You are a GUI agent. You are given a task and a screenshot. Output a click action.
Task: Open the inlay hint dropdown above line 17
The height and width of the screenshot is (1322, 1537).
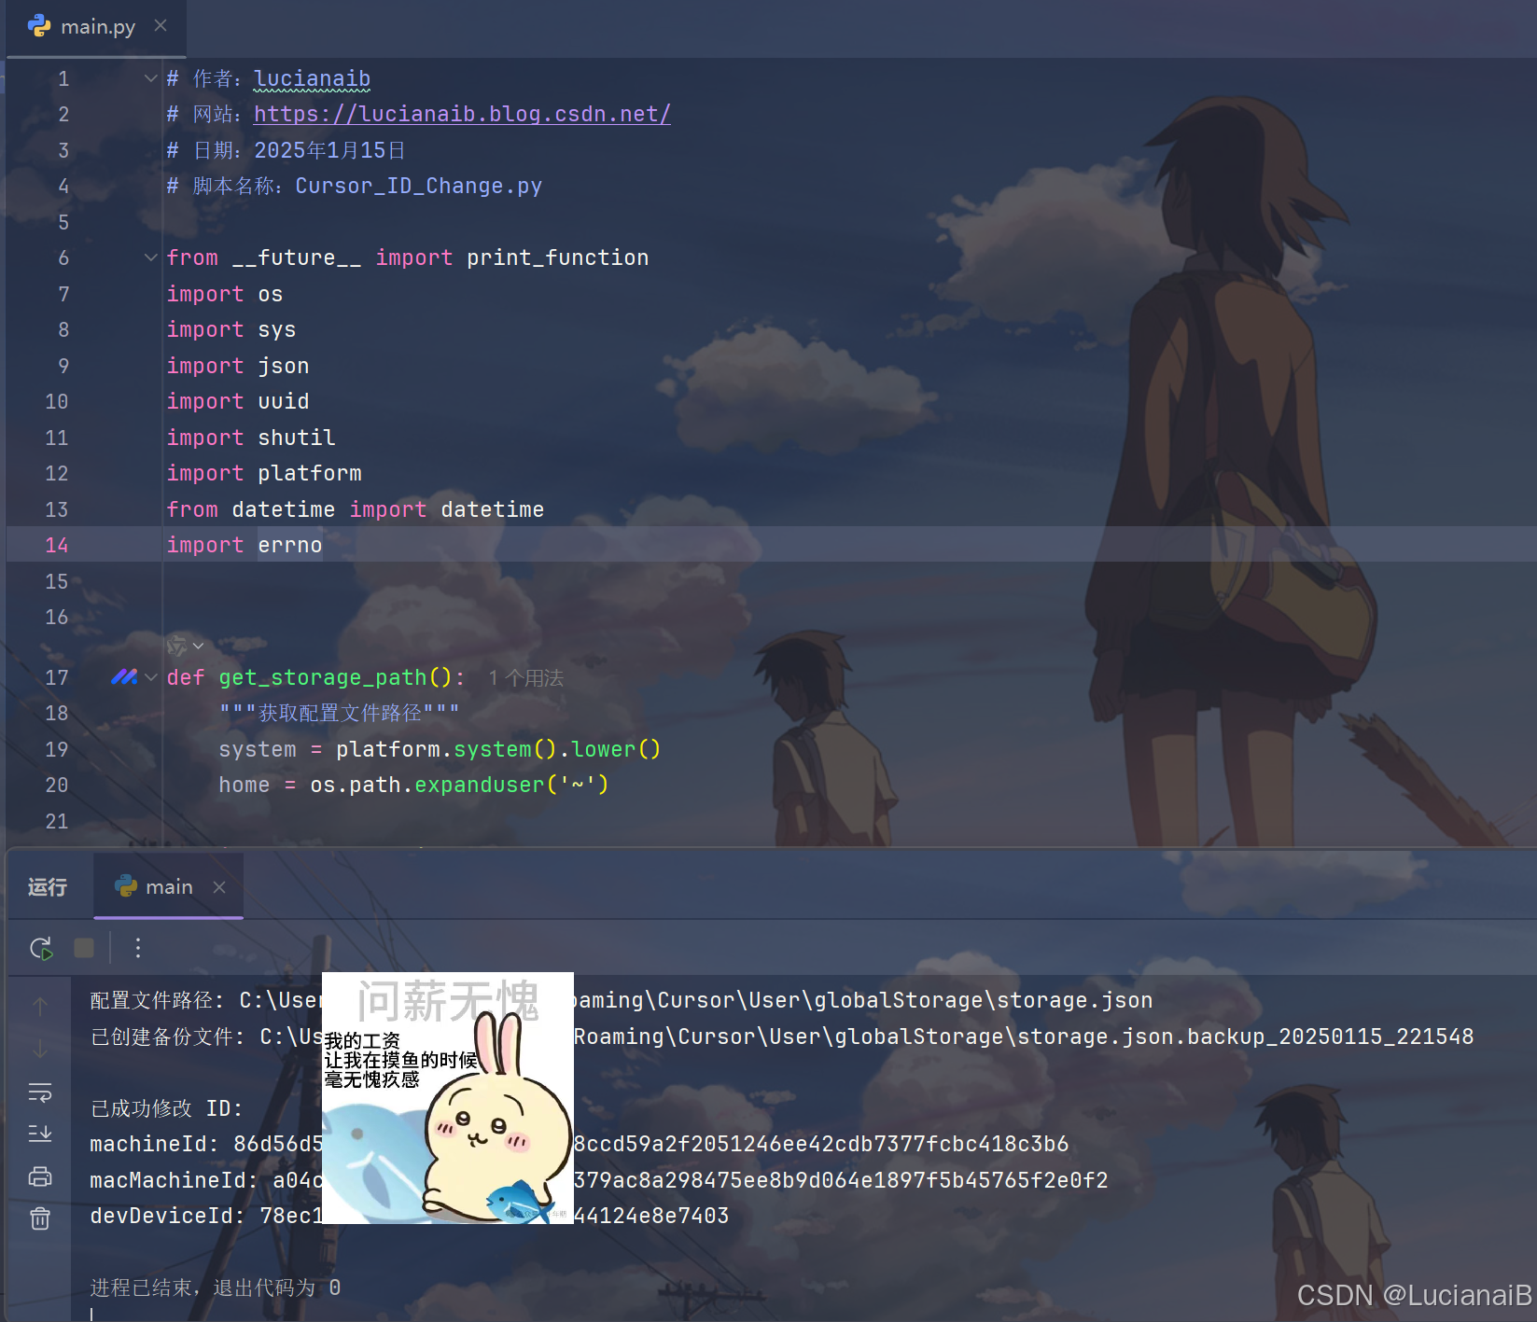[185, 645]
